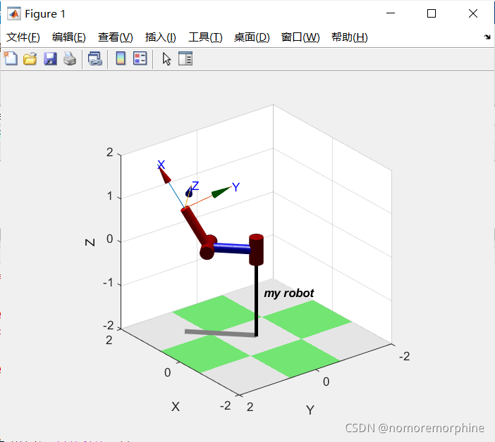
Task: Open the 帮助(H) menu
Action: (350, 37)
